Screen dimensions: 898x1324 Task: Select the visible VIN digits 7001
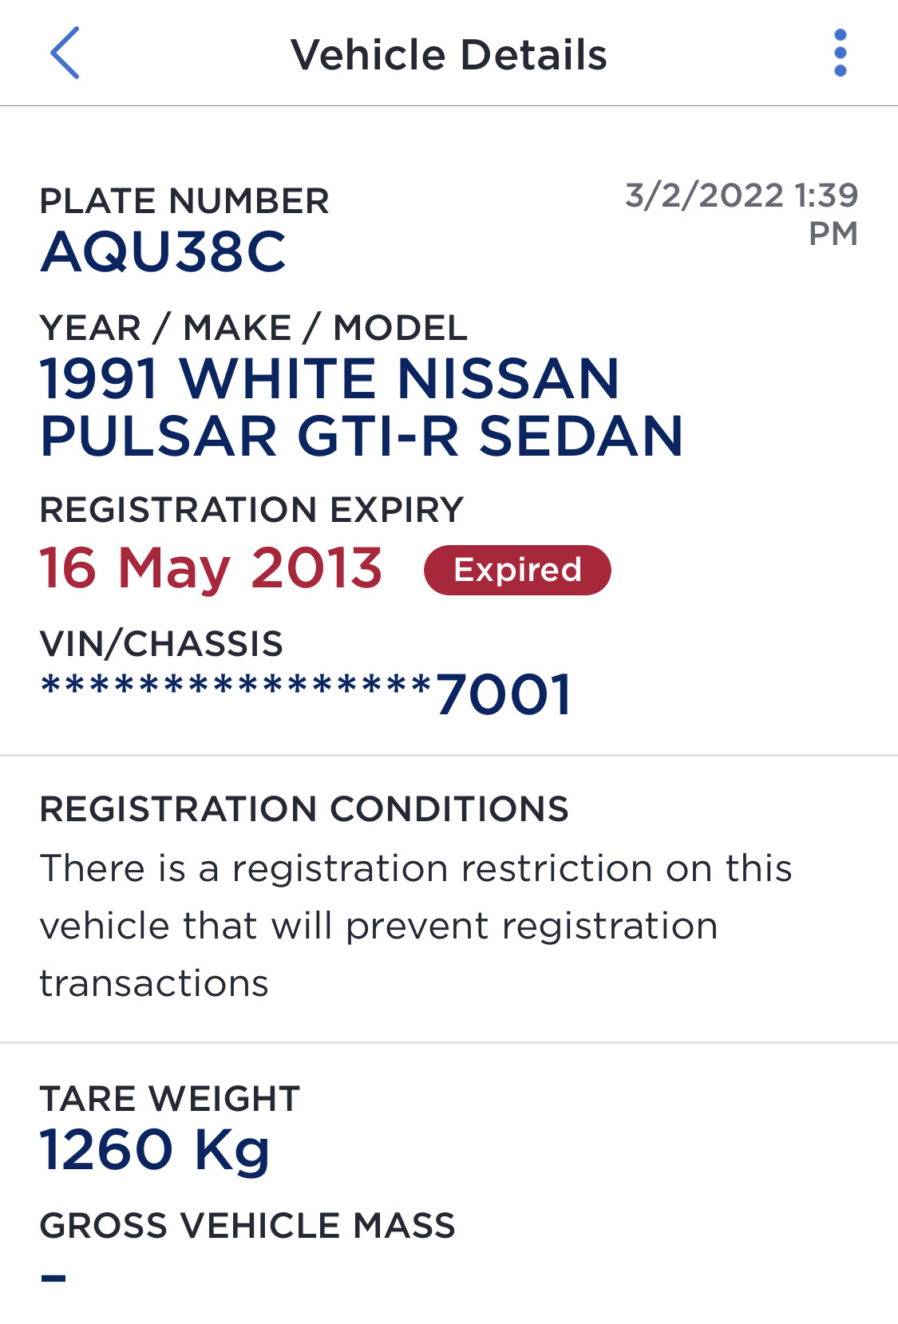[504, 694]
